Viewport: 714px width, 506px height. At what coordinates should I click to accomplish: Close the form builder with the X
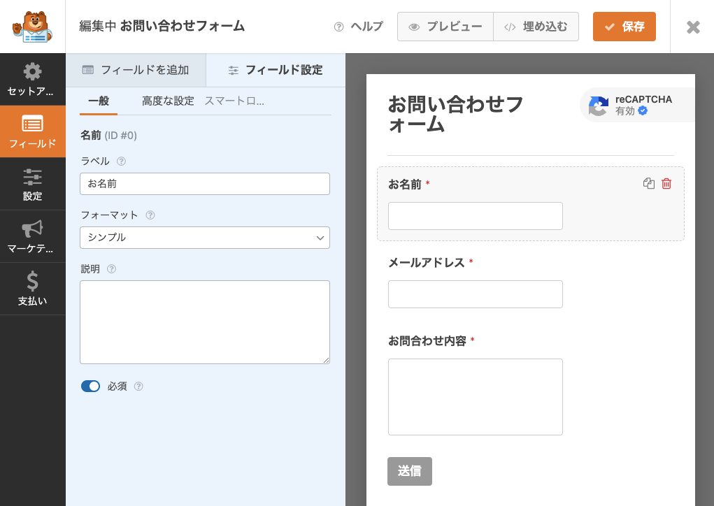693,27
